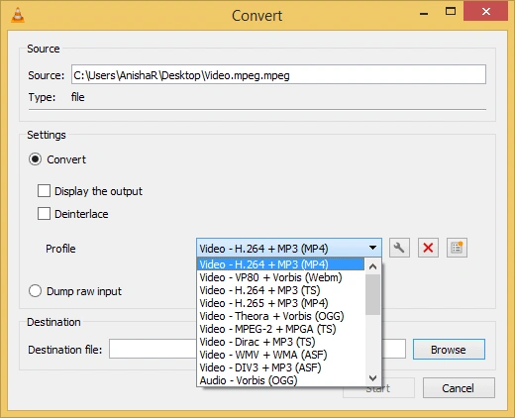Viewport: 515px width, 418px height.
Task: Click the Destination file input field
Action: [257, 349]
